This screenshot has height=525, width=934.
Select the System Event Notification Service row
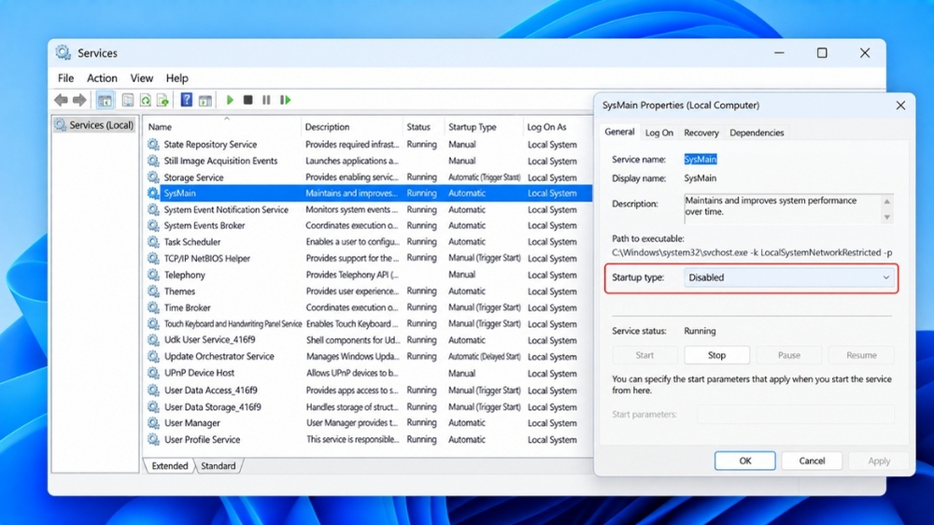(x=369, y=210)
